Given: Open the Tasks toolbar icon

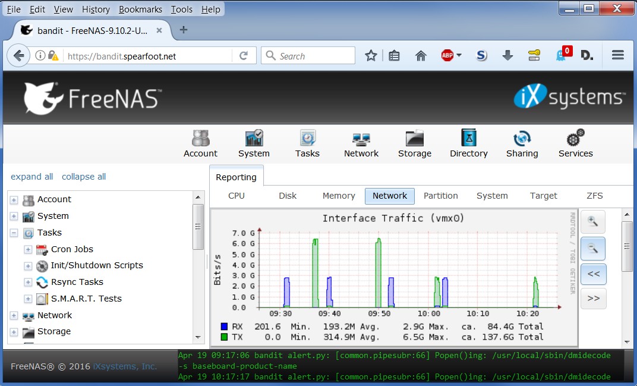Looking at the screenshot, I should [307, 139].
